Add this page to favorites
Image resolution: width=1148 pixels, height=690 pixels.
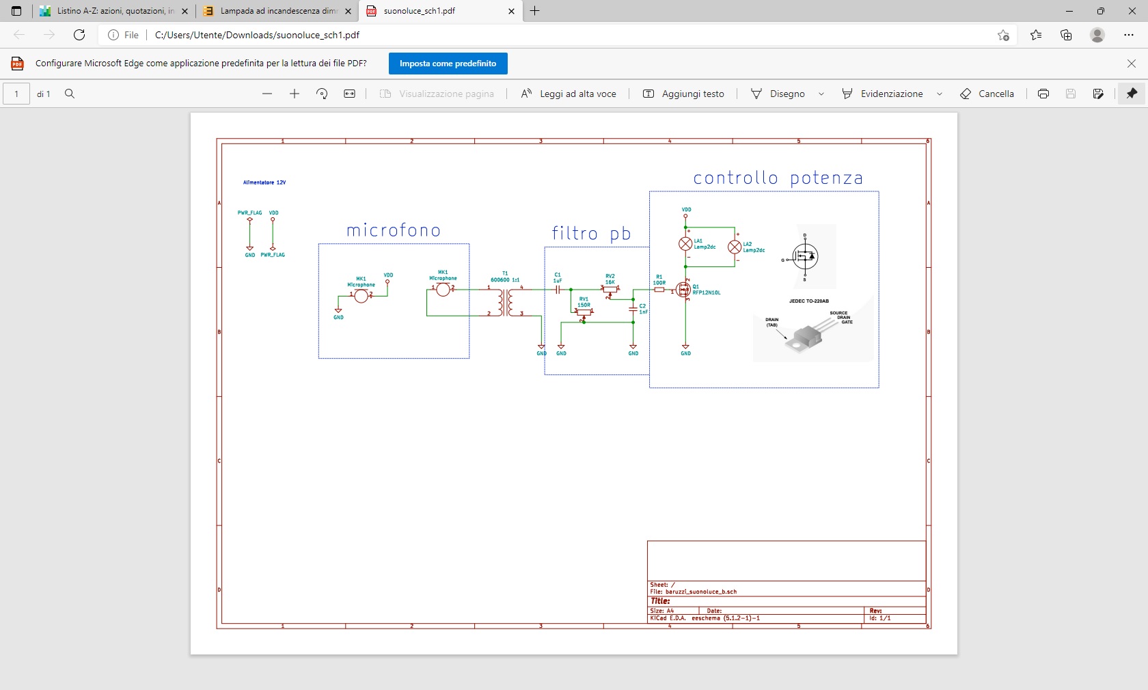(x=1002, y=35)
